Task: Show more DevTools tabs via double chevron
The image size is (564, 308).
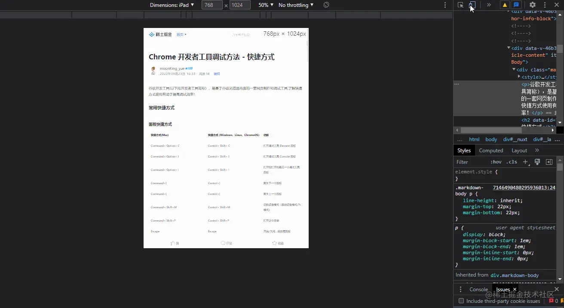Action: click(489, 5)
